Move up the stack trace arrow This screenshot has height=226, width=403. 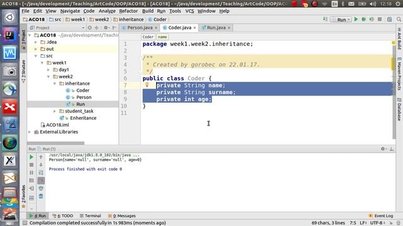tap(41, 157)
